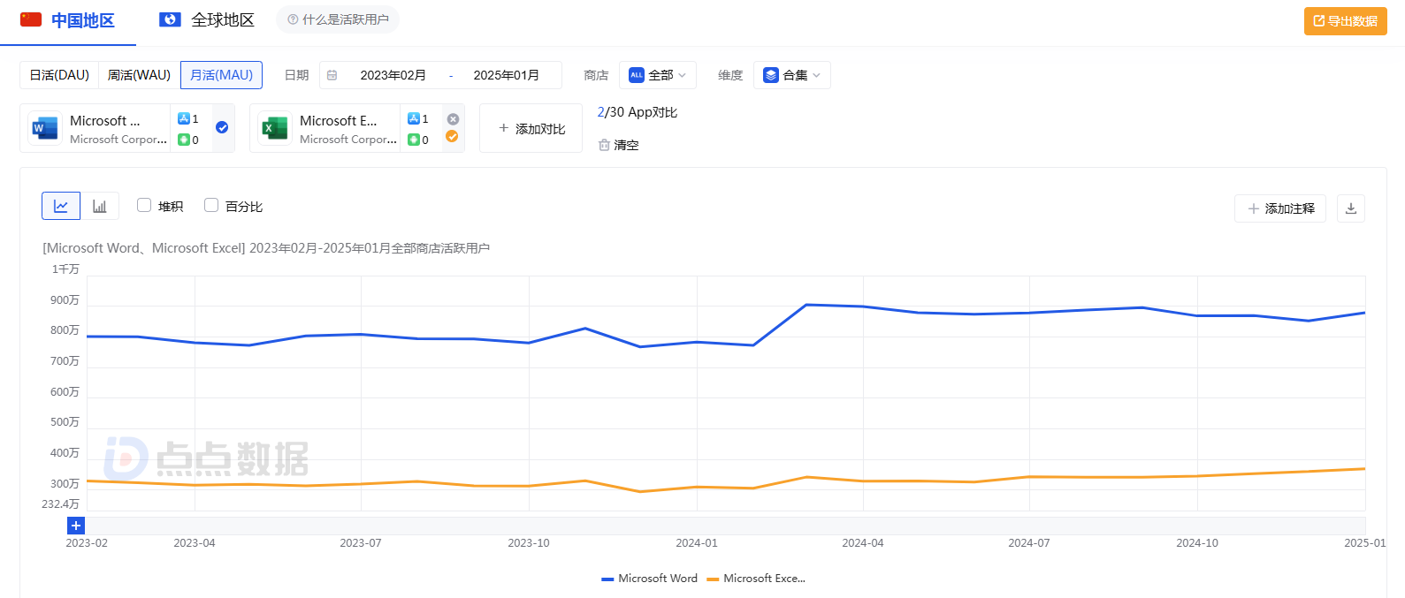Toggle Microsoft Word blue checkmark

tap(222, 127)
